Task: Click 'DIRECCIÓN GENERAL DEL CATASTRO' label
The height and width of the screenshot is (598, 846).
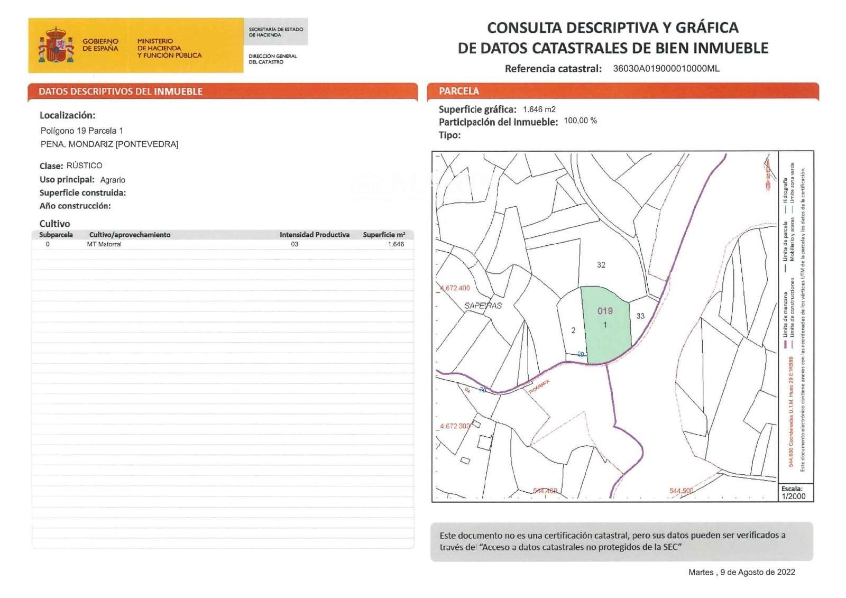Action: [272, 59]
